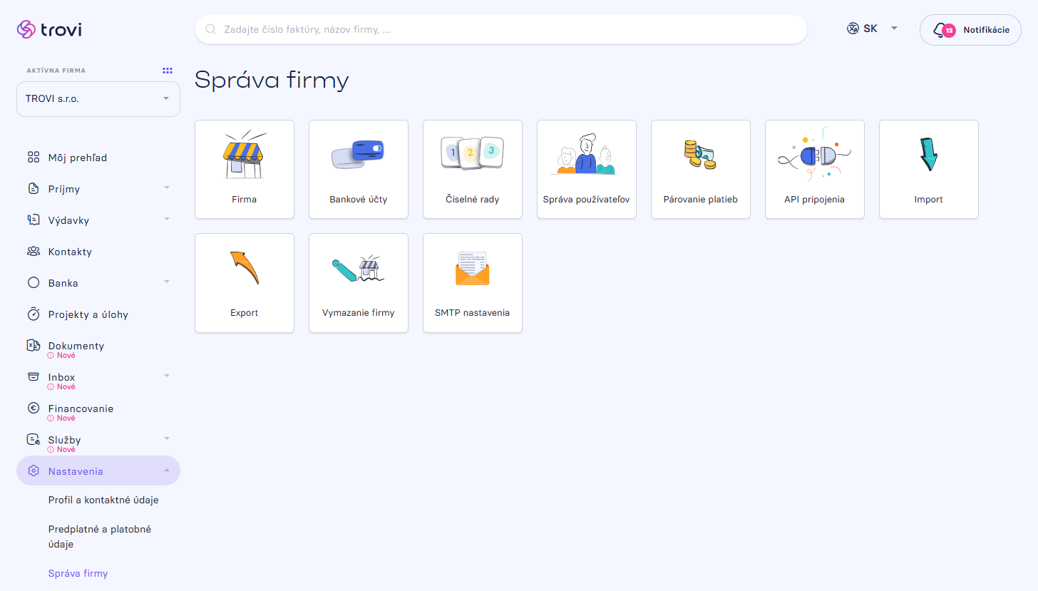Expand the Príjmy submenu arrow
Screen dimensions: 1038x591
(x=167, y=188)
